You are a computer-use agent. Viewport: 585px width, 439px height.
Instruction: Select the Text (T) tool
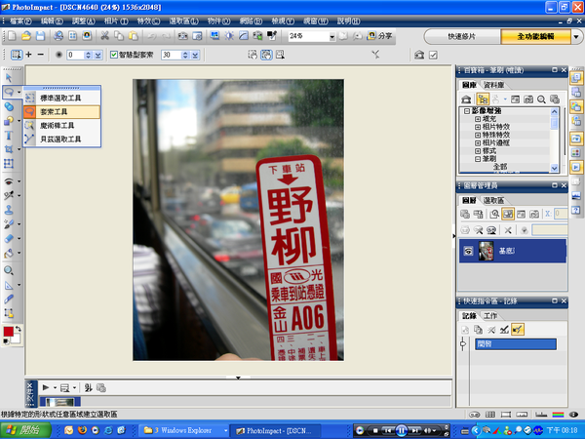point(9,136)
